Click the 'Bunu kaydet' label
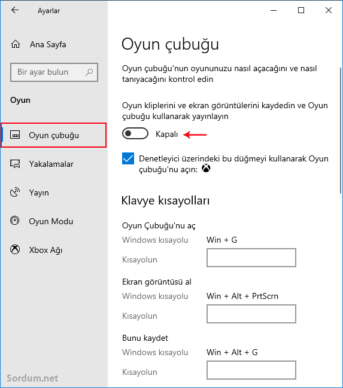The image size is (343, 388). click(x=145, y=338)
